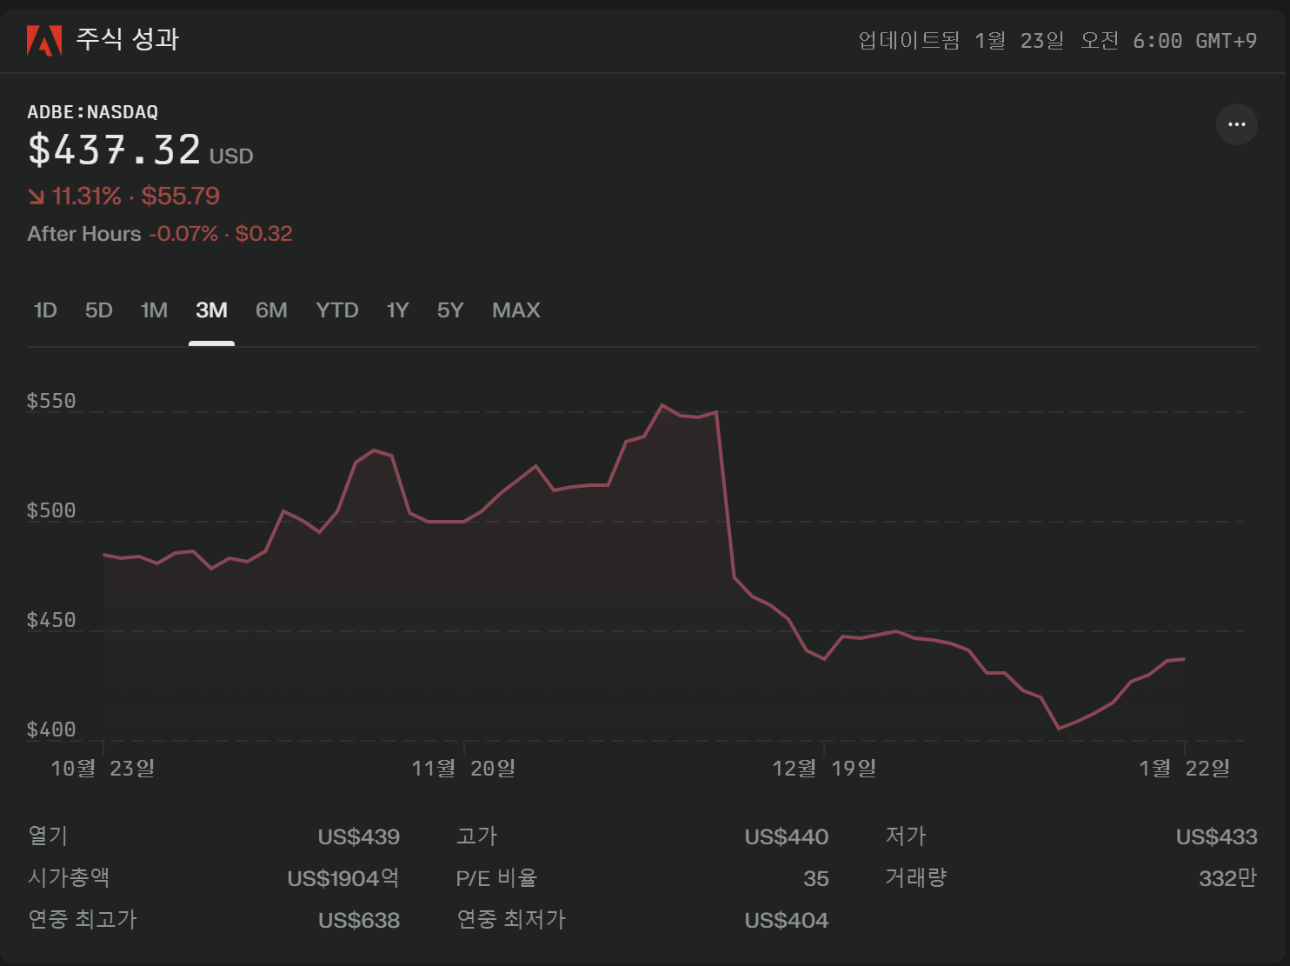Click the P/E 비율 value 35
Screen dimensions: 1290x966
coord(816,879)
